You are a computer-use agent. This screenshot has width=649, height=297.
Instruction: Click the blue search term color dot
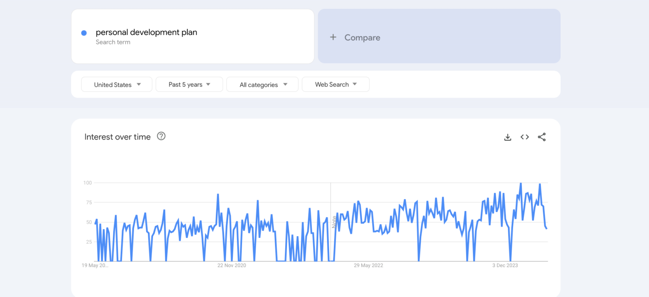click(84, 33)
